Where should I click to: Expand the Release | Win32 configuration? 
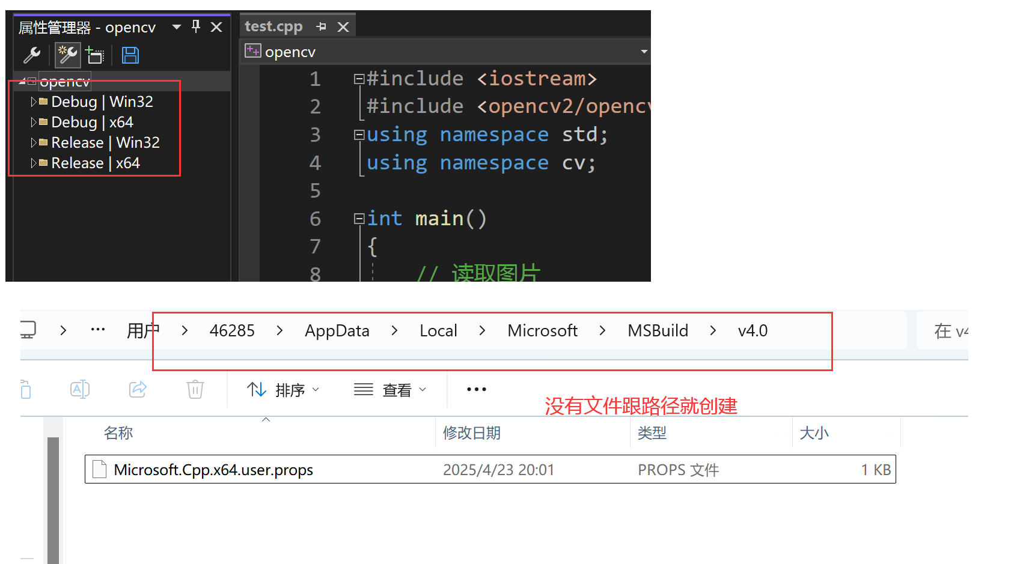(34, 143)
